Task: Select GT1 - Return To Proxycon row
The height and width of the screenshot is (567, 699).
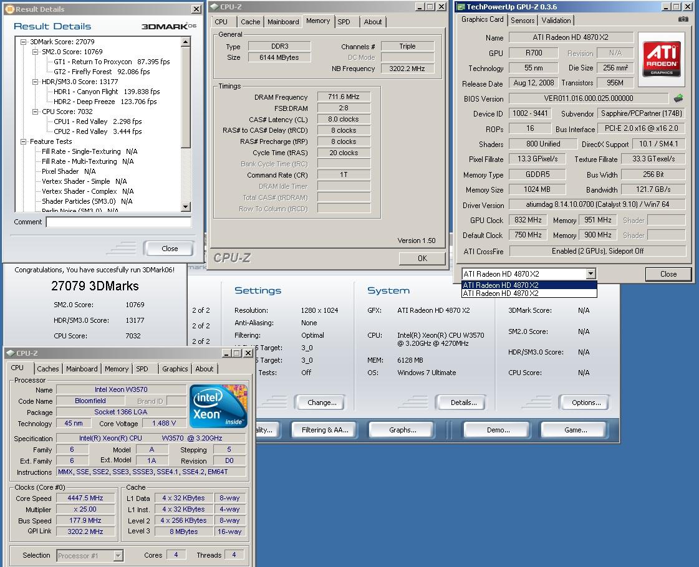Action: pos(112,62)
